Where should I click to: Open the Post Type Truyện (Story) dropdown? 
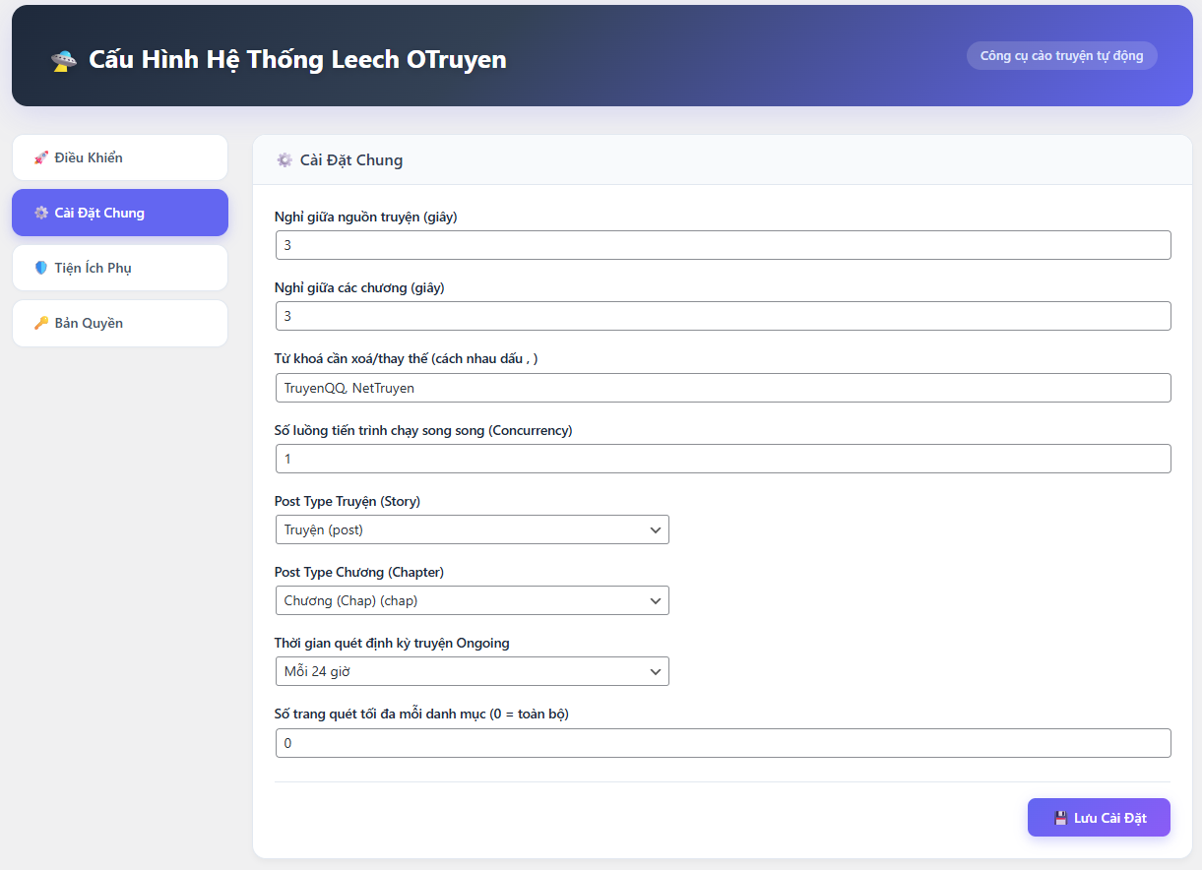[x=472, y=529]
